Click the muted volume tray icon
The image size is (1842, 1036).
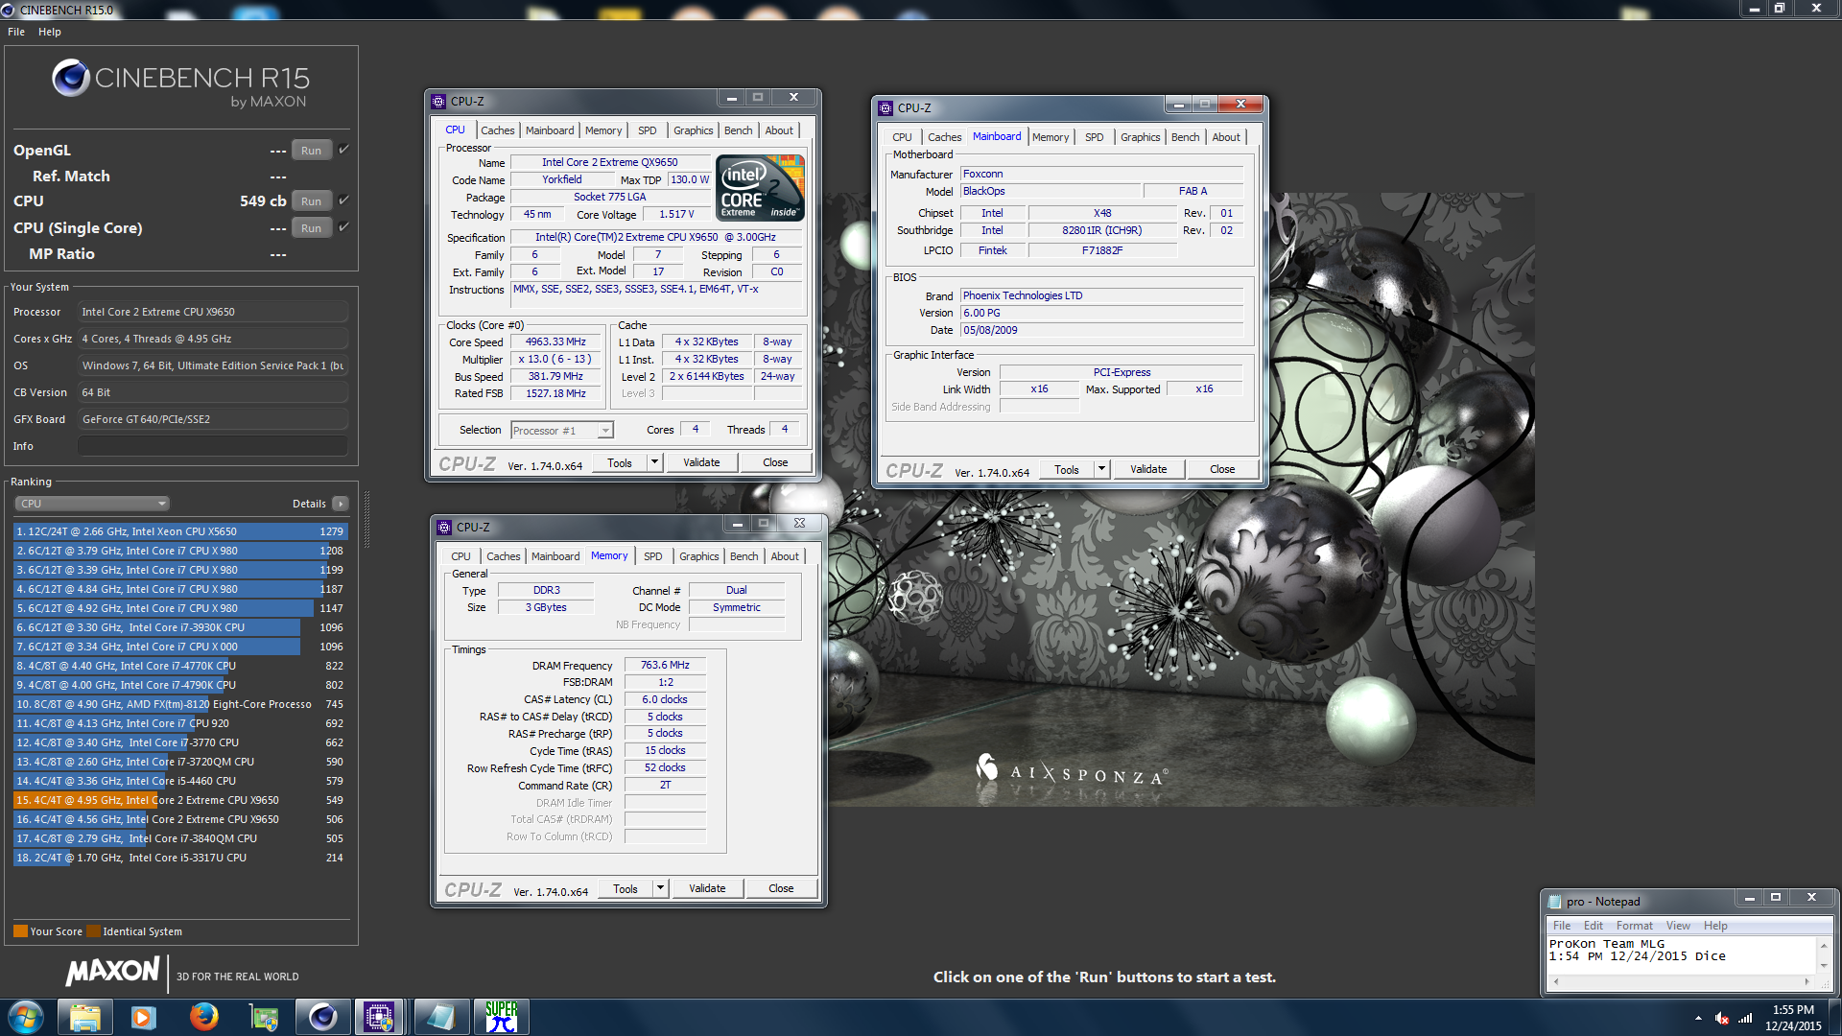[1722, 1018]
